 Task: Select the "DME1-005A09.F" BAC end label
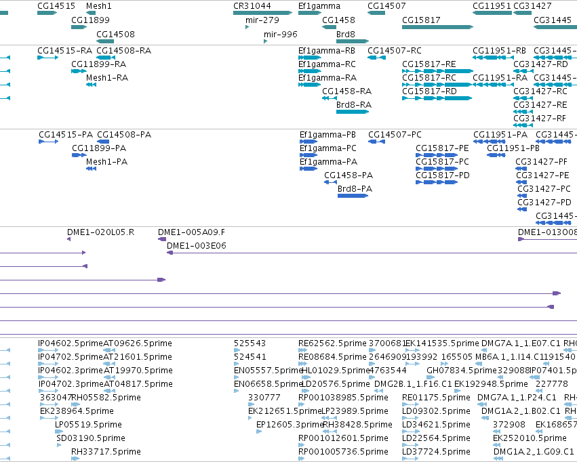point(191,232)
